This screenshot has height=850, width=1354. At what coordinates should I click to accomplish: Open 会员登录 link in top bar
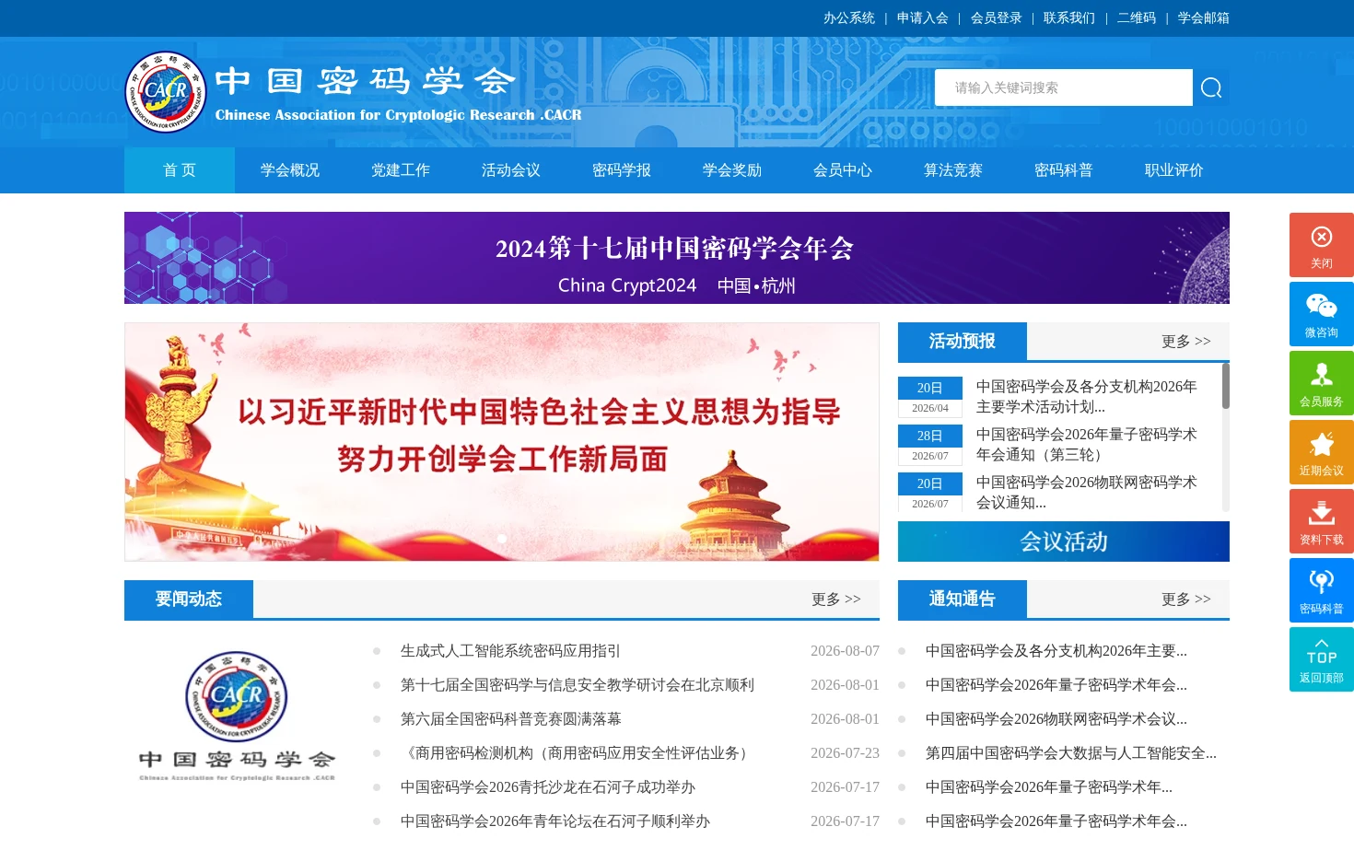click(x=997, y=17)
